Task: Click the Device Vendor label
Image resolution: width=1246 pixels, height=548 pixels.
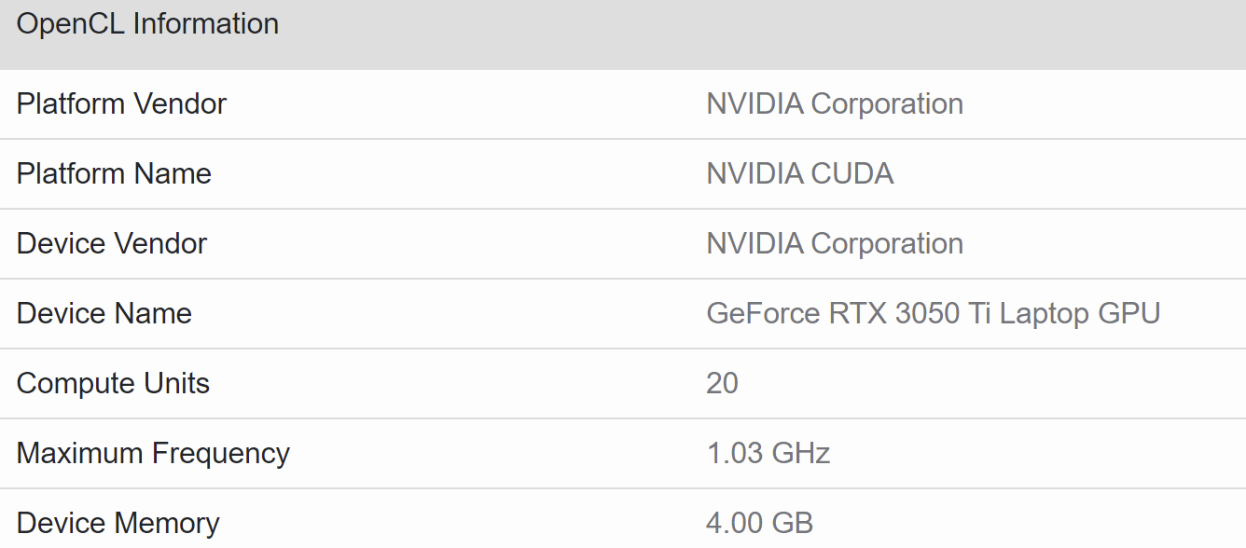Action: [112, 243]
